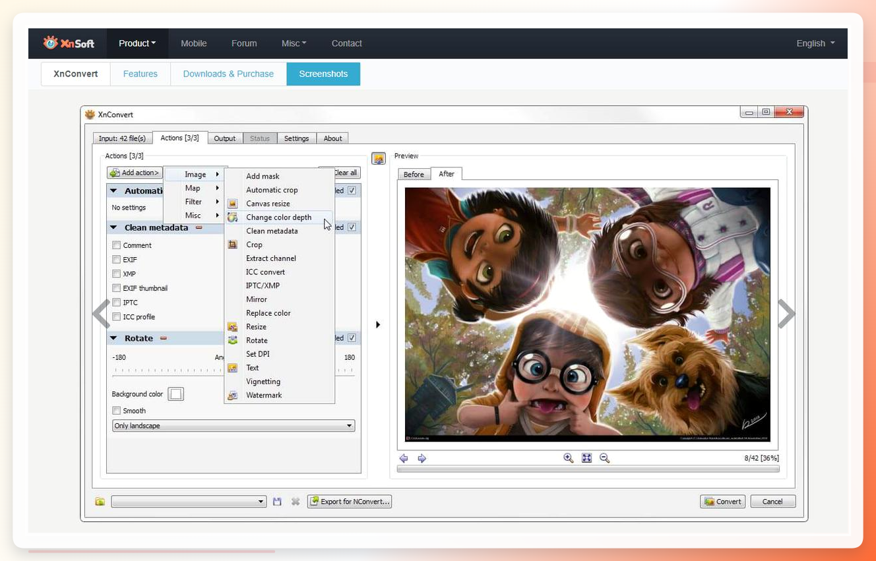The height and width of the screenshot is (561, 876).
Task: Remove the Clean metadata action via minus icon
Action: click(199, 227)
